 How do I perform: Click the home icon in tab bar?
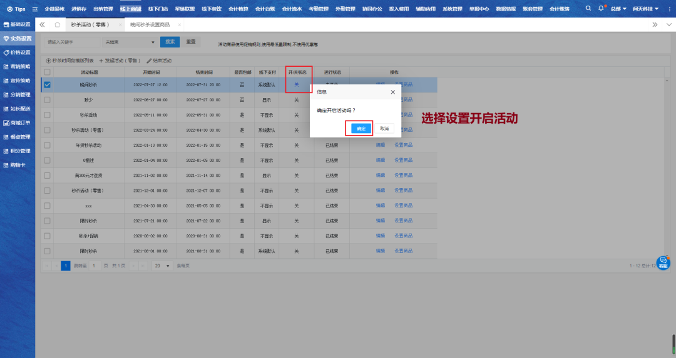point(58,24)
